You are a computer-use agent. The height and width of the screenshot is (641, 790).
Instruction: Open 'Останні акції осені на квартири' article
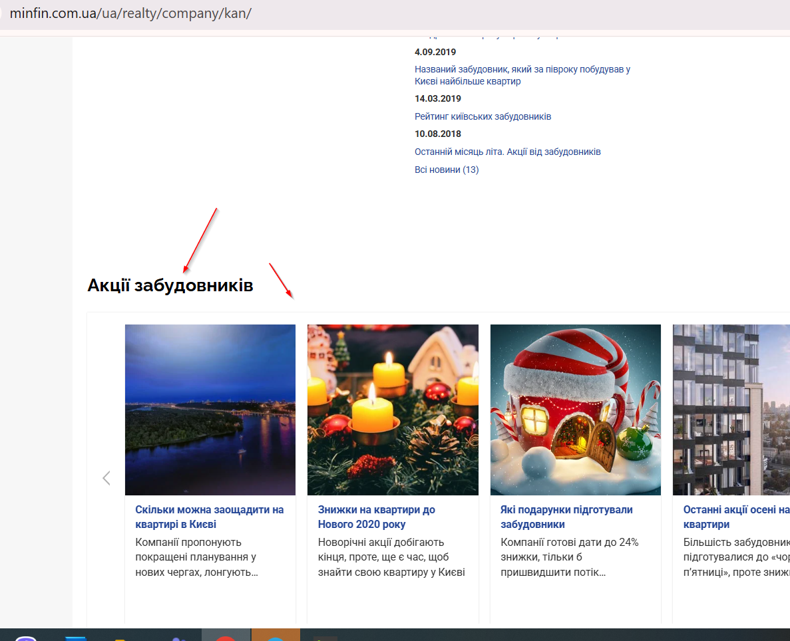point(736,517)
